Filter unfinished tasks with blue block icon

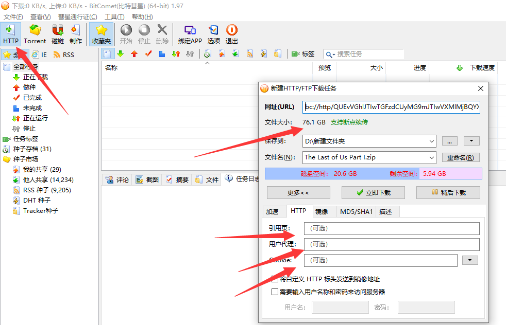point(162,54)
